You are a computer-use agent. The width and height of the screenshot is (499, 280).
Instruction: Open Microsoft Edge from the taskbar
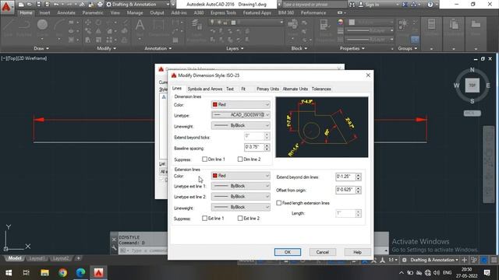coord(80,273)
